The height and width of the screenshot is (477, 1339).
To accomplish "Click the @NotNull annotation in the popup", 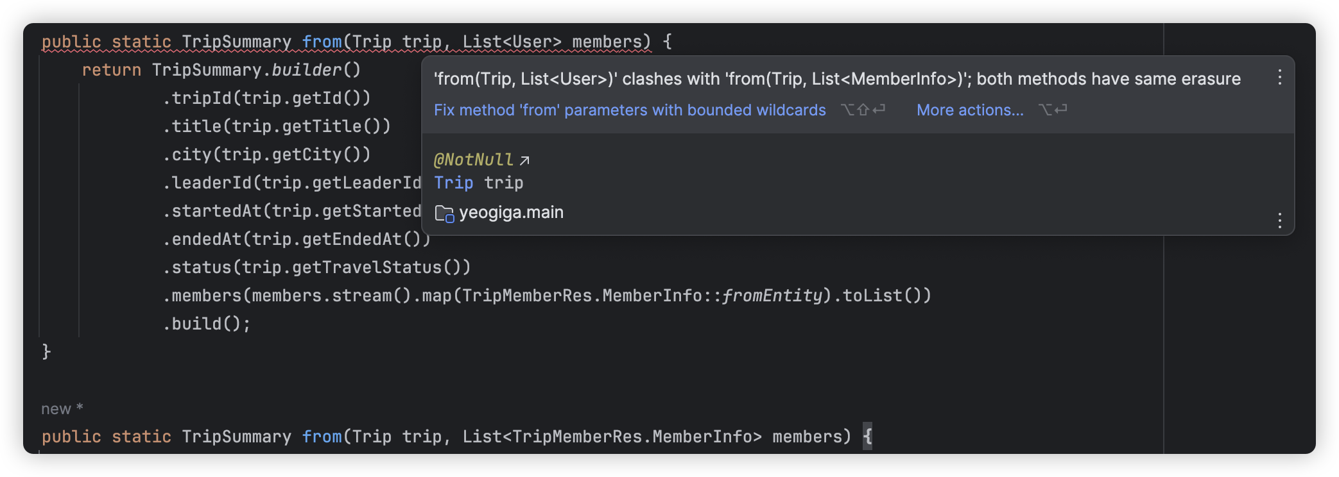I will point(473,160).
